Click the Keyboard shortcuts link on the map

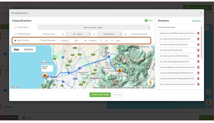click(x=99, y=88)
